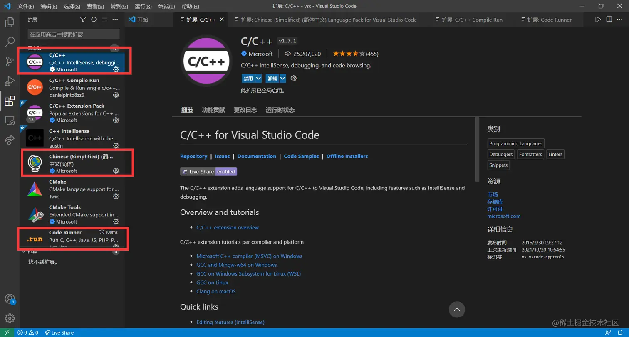The height and width of the screenshot is (337, 629).
Task: Click the feedback icon in status bar
Action: click(x=608, y=332)
